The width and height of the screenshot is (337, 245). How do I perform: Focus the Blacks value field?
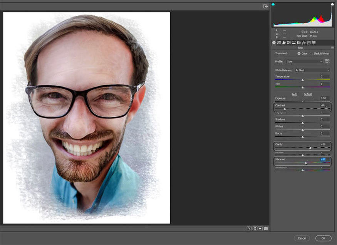(325, 133)
